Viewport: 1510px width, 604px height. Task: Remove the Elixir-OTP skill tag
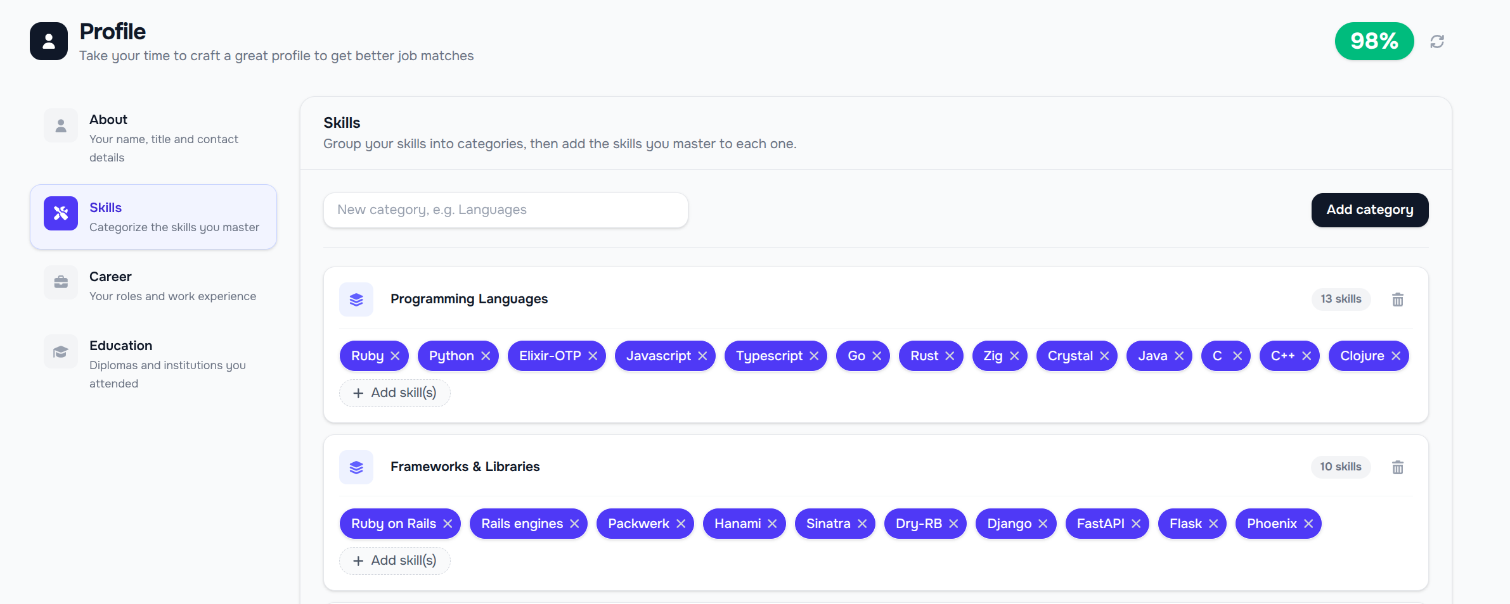pyautogui.click(x=593, y=356)
